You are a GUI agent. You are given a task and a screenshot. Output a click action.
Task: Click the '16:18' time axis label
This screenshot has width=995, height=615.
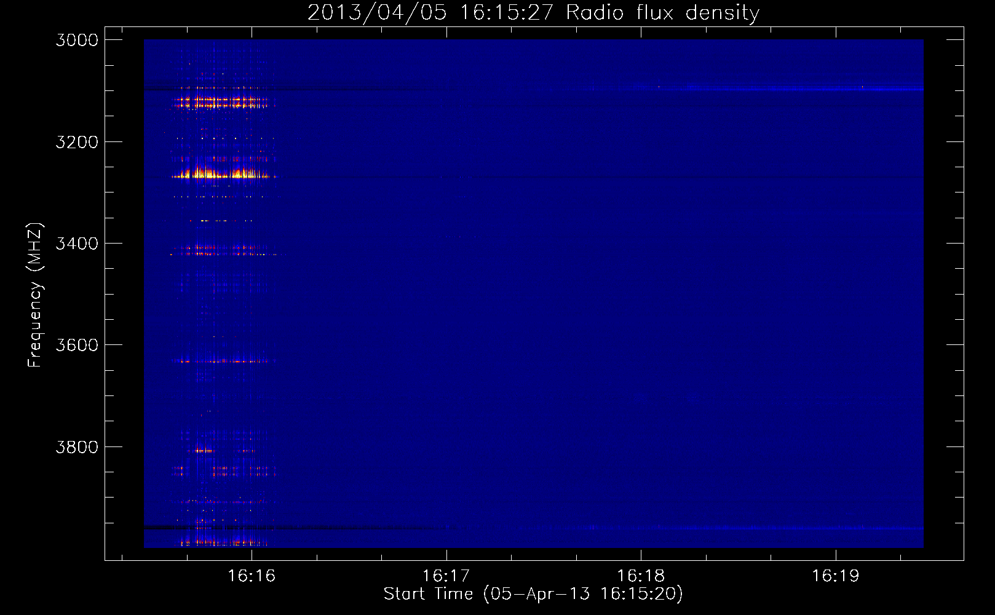tap(641, 576)
